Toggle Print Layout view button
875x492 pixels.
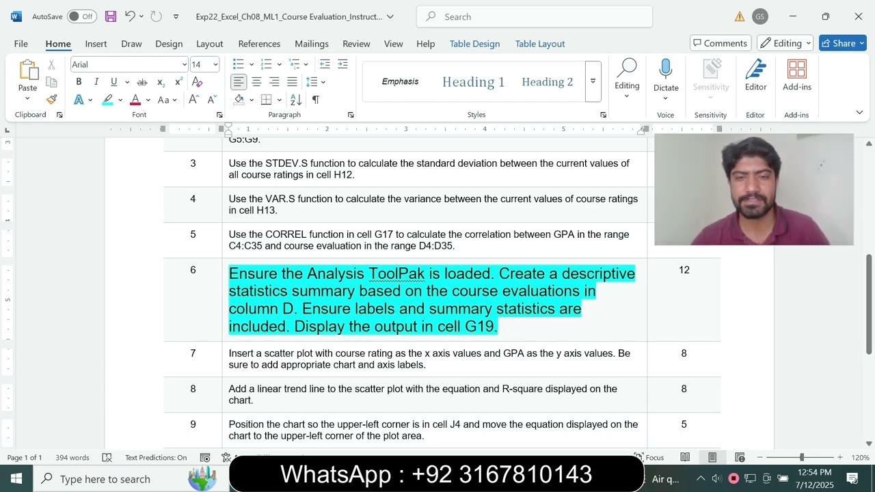712,457
